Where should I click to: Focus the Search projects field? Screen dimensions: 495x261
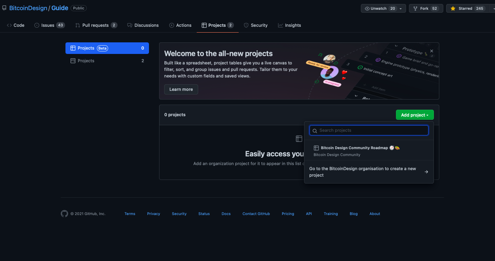(369, 130)
